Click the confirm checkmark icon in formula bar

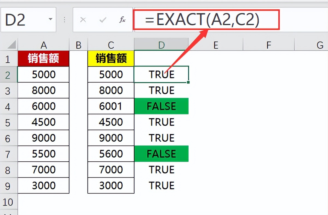103,20
